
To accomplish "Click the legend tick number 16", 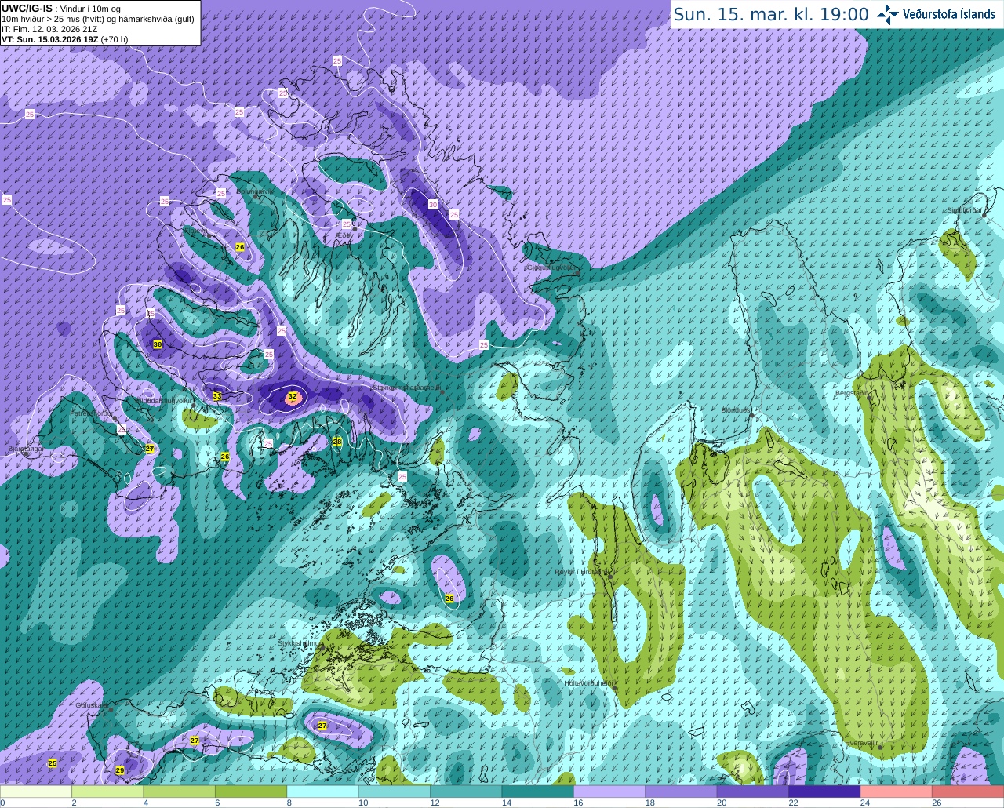I will click(x=577, y=803).
